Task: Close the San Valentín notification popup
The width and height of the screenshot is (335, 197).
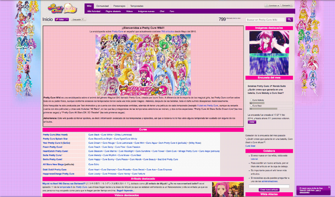Action: click(x=329, y=187)
